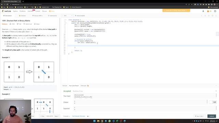Open editor settings gear icon
This screenshot has width=219, height=123.
click(212, 16)
